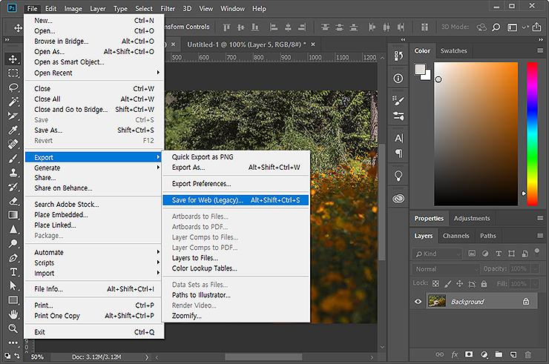Click the Share icon in options bar

[536, 27]
